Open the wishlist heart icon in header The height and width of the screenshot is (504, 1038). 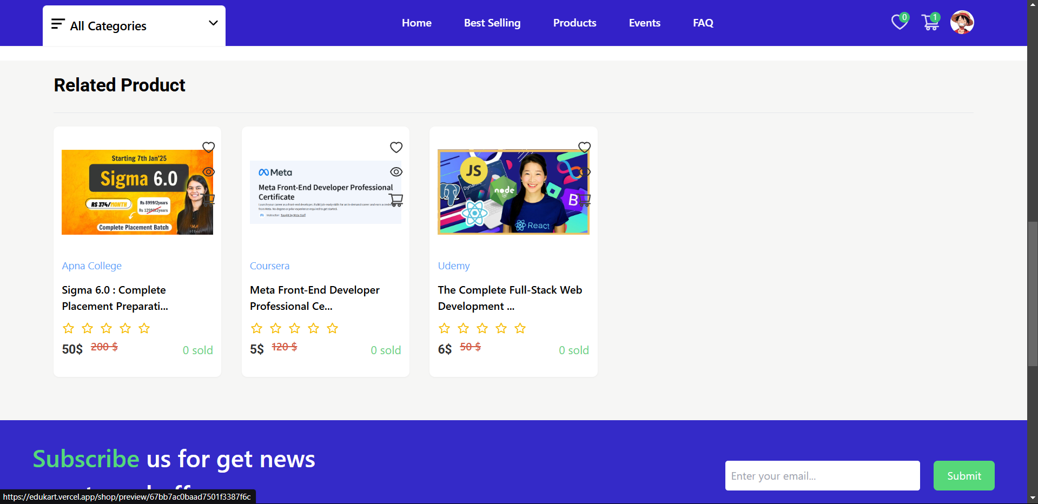900,22
